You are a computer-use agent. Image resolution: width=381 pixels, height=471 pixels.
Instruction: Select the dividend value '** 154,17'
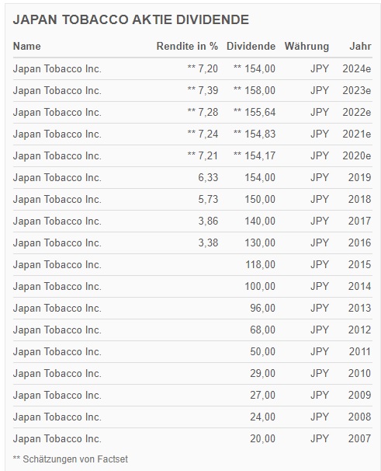tap(254, 155)
